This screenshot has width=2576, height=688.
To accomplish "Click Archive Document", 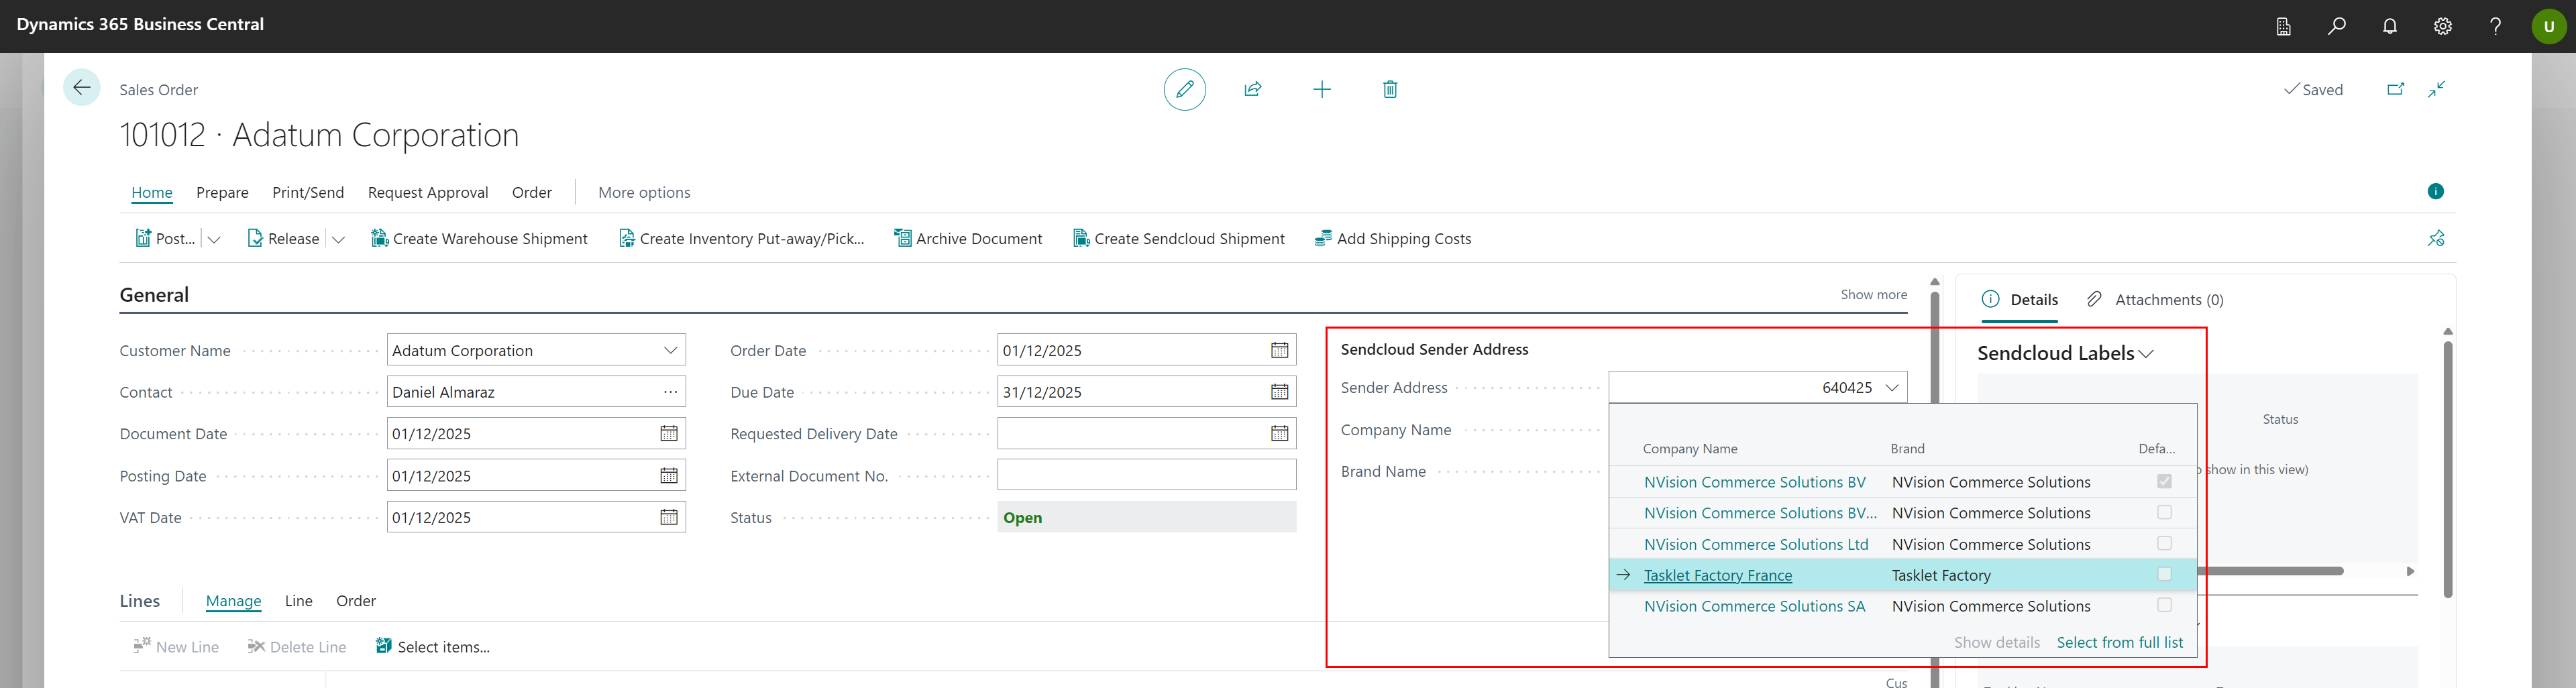I will [x=968, y=238].
